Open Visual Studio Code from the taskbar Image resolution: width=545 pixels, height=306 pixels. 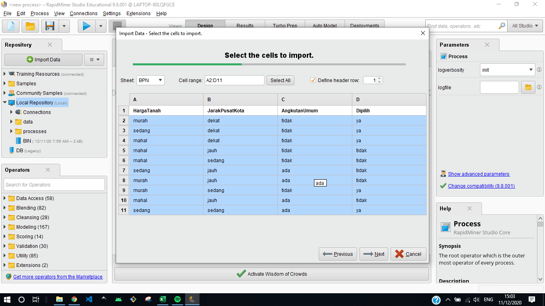(x=89, y=299)
